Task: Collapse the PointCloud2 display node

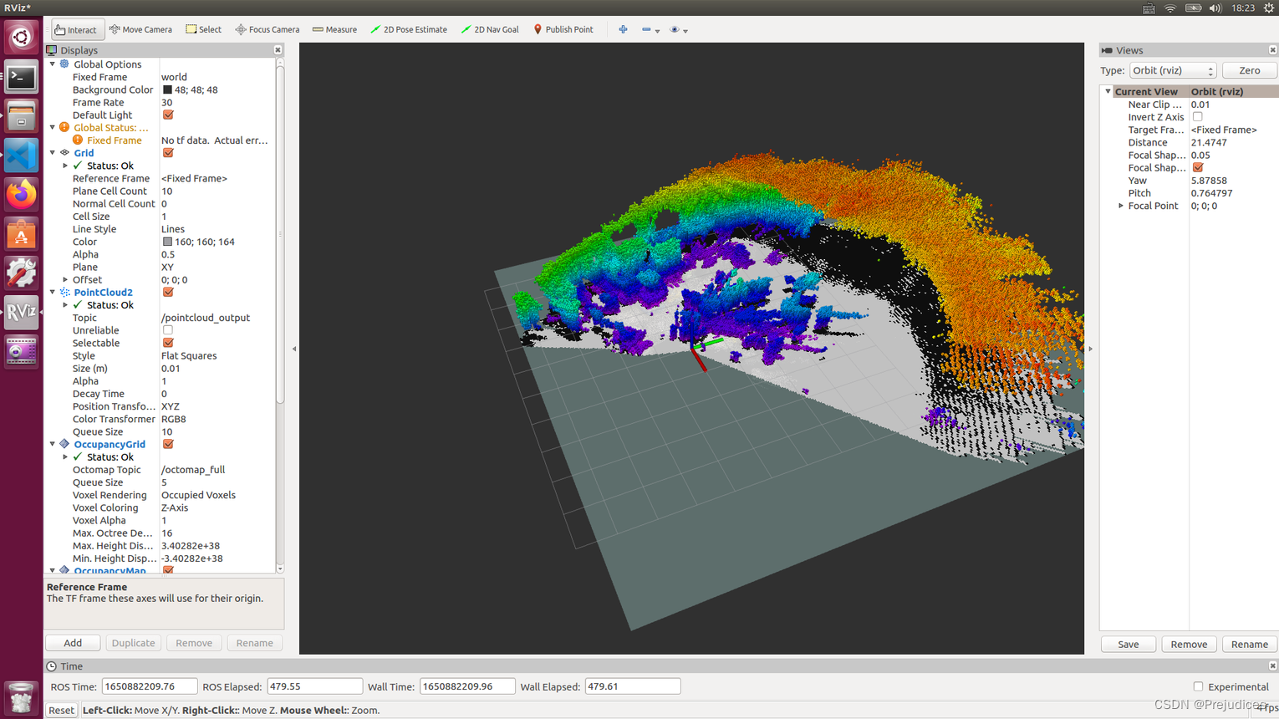Action: point(53,292)
